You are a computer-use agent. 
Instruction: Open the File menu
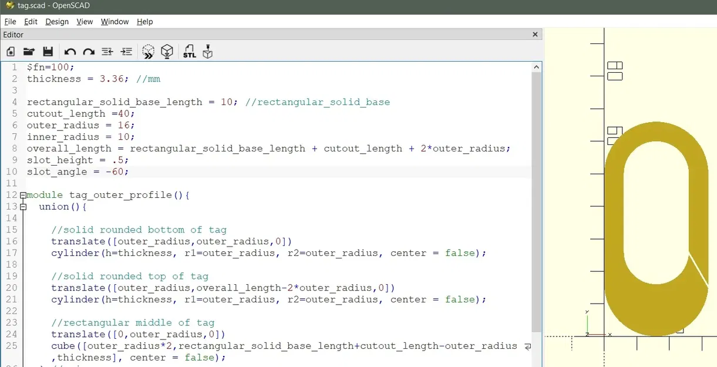click(10, 22)
